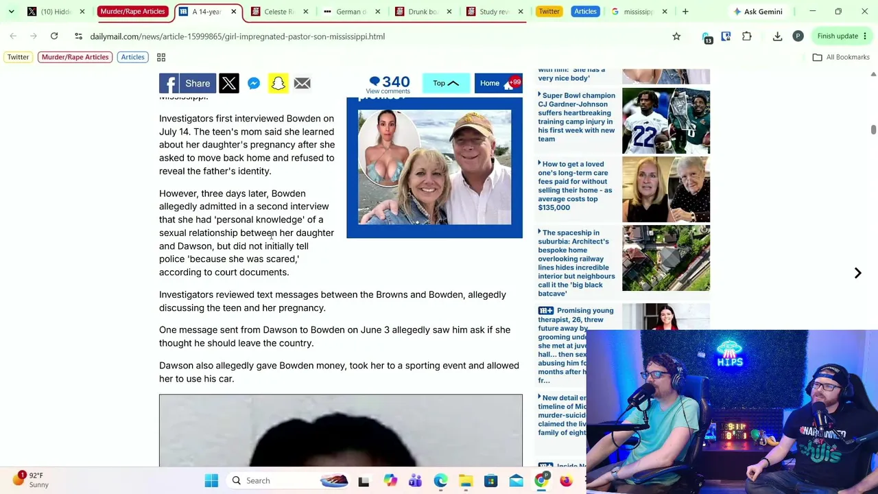Switch to the Drunk tab
The width and height of the screenshot is (878, 494).
pyautogui.click(x=423, y=12)
